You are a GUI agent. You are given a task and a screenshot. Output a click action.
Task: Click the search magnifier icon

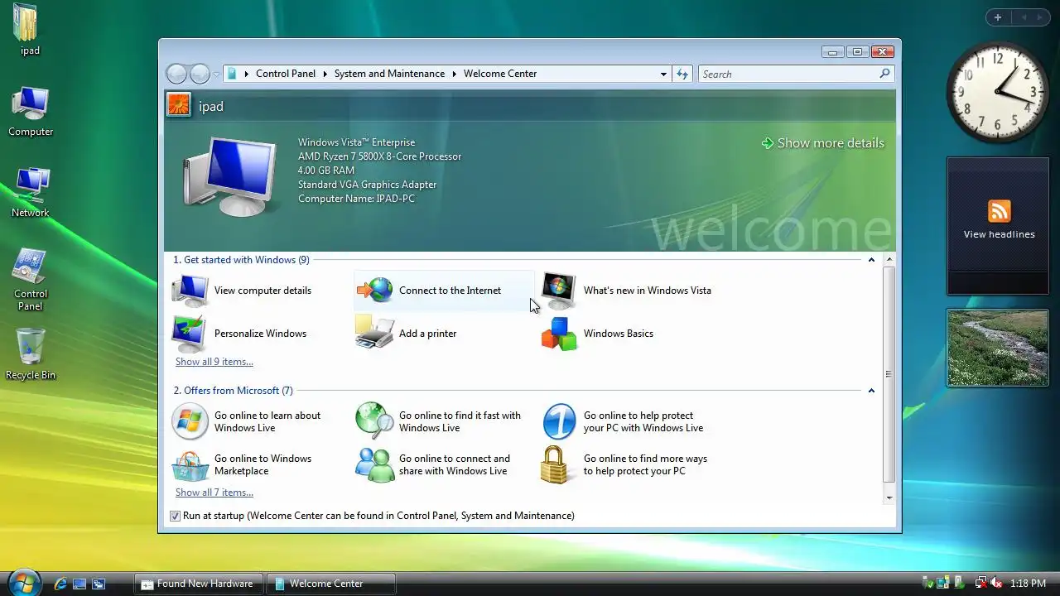(x=884, y=74)
